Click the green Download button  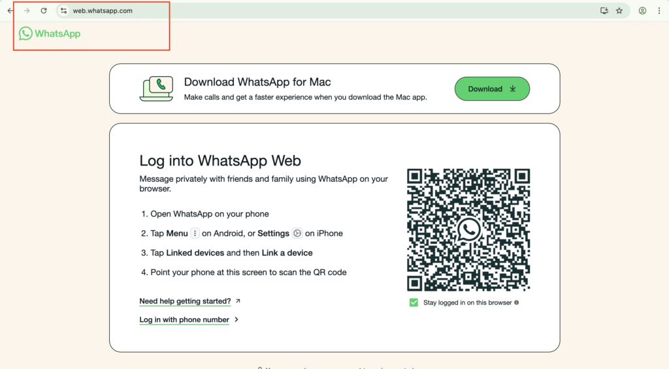click(492, 89)
